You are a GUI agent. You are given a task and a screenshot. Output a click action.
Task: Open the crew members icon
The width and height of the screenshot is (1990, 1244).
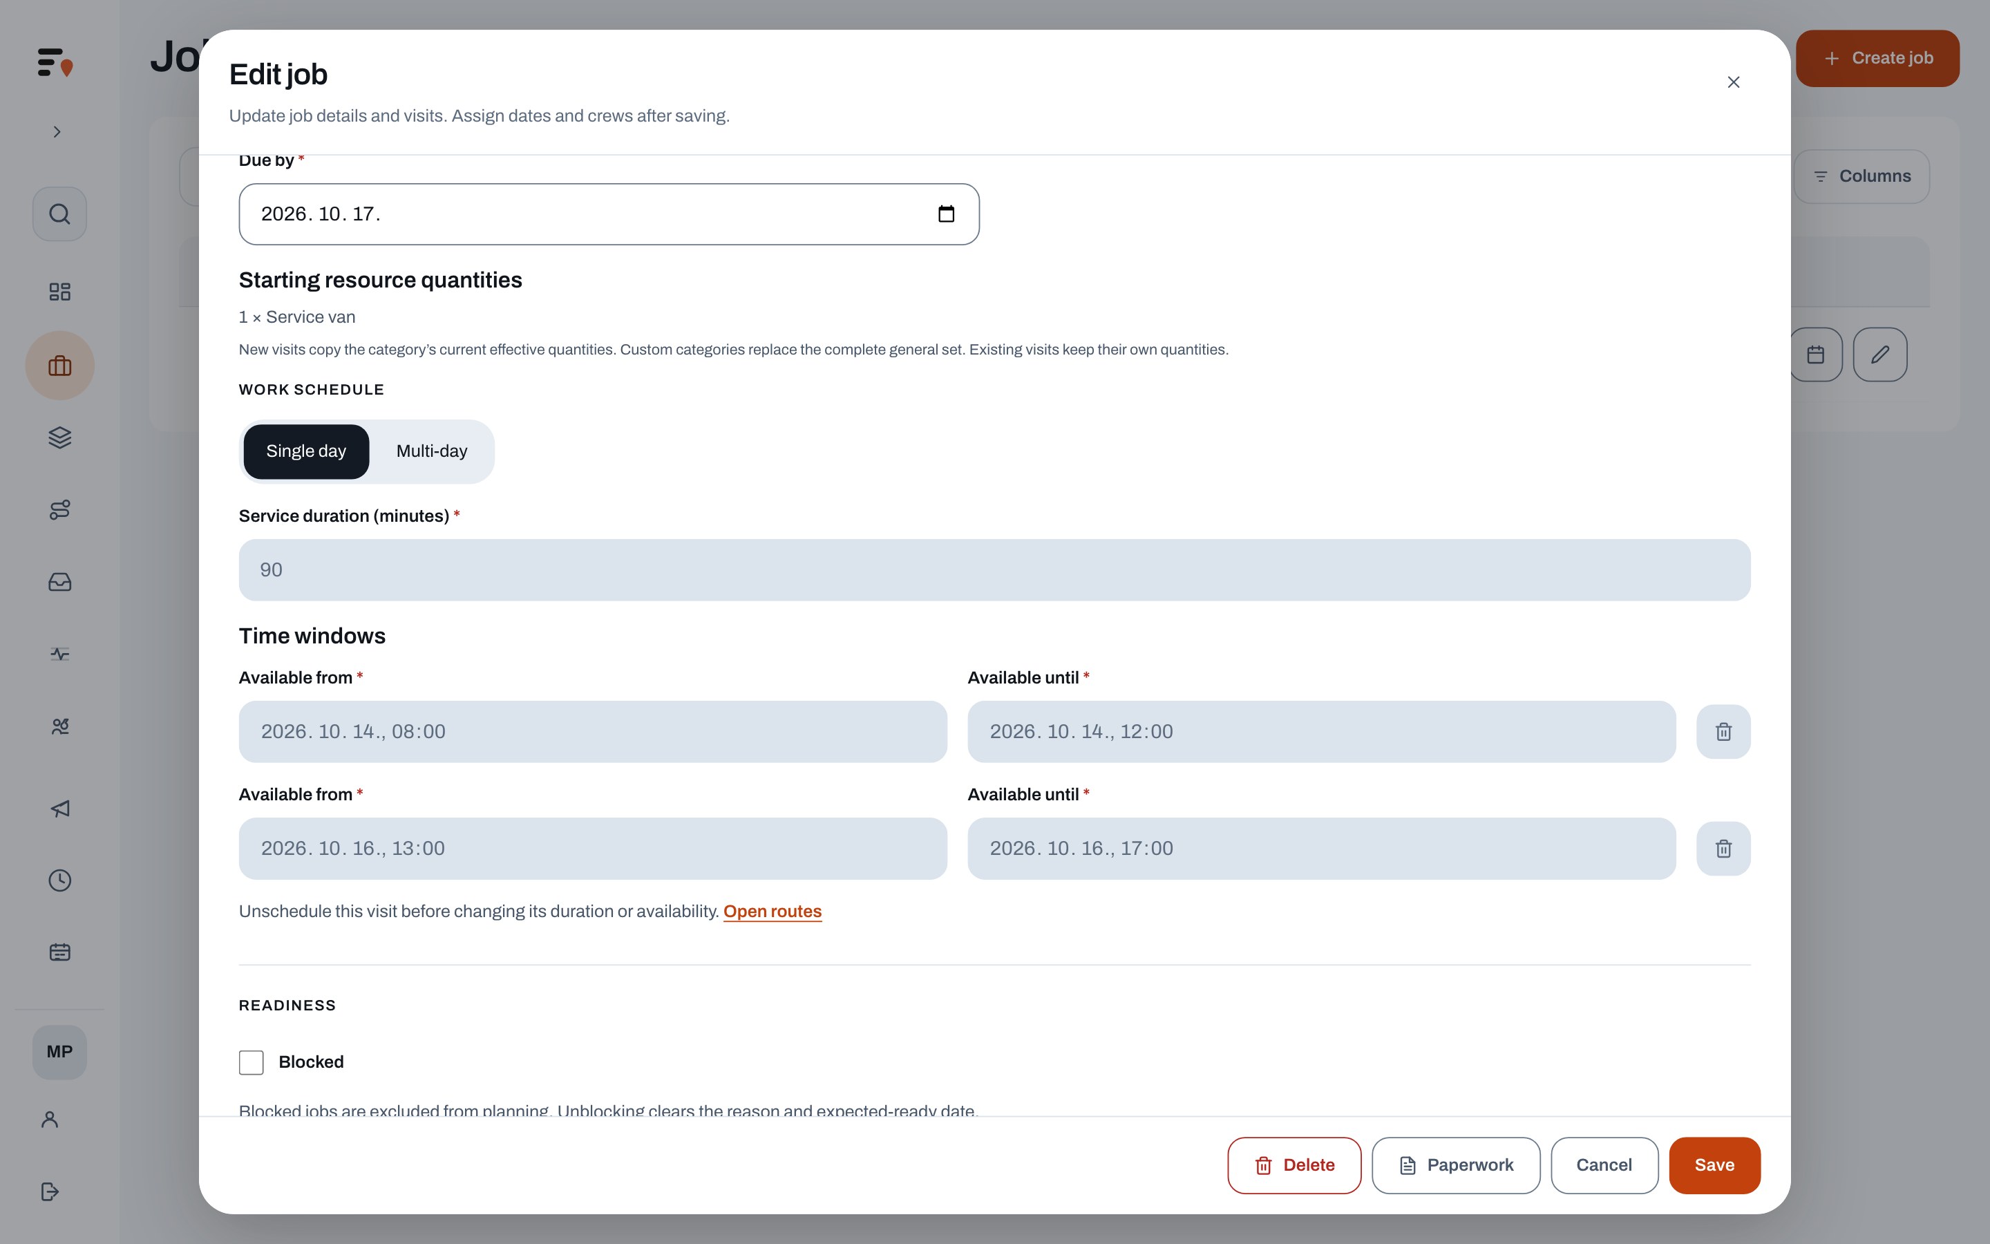click(x=59, y=726)
